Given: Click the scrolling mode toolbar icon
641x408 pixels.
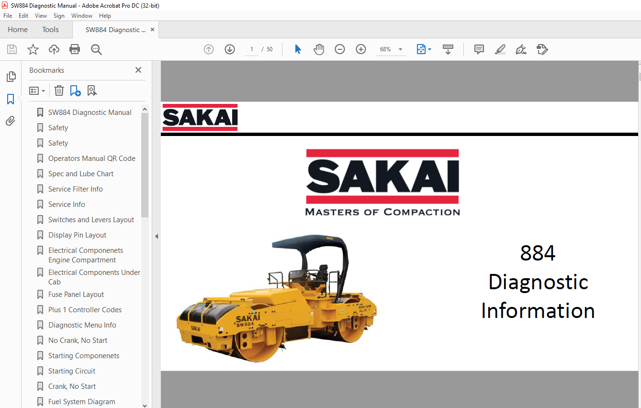Looking at the screenshot, I should click(x=448, y=49).
